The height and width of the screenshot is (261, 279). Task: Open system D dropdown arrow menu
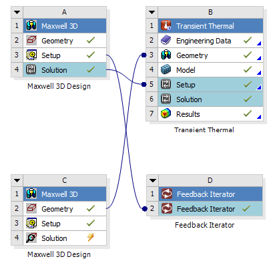(153, 180)
